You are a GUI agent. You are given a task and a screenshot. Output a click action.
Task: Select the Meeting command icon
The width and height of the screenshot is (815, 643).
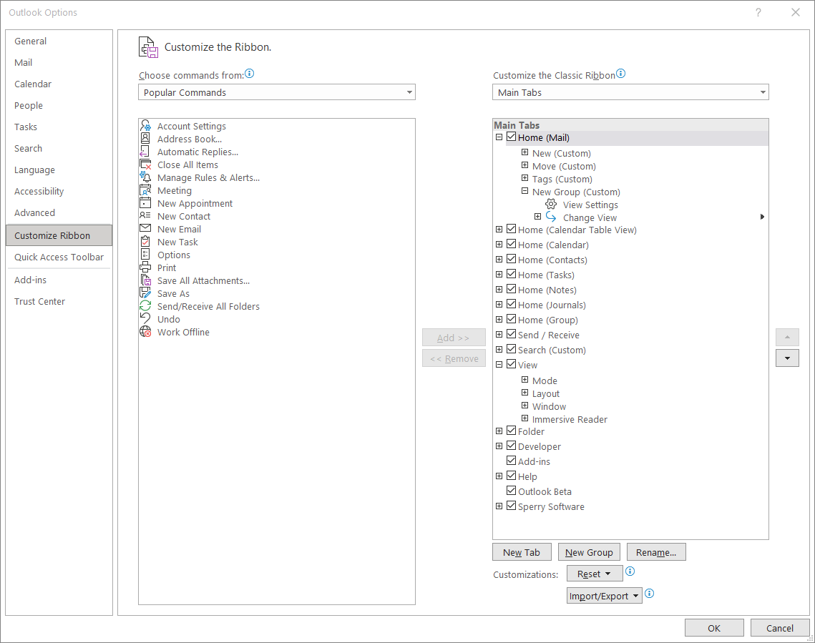[x=145, y=190]
